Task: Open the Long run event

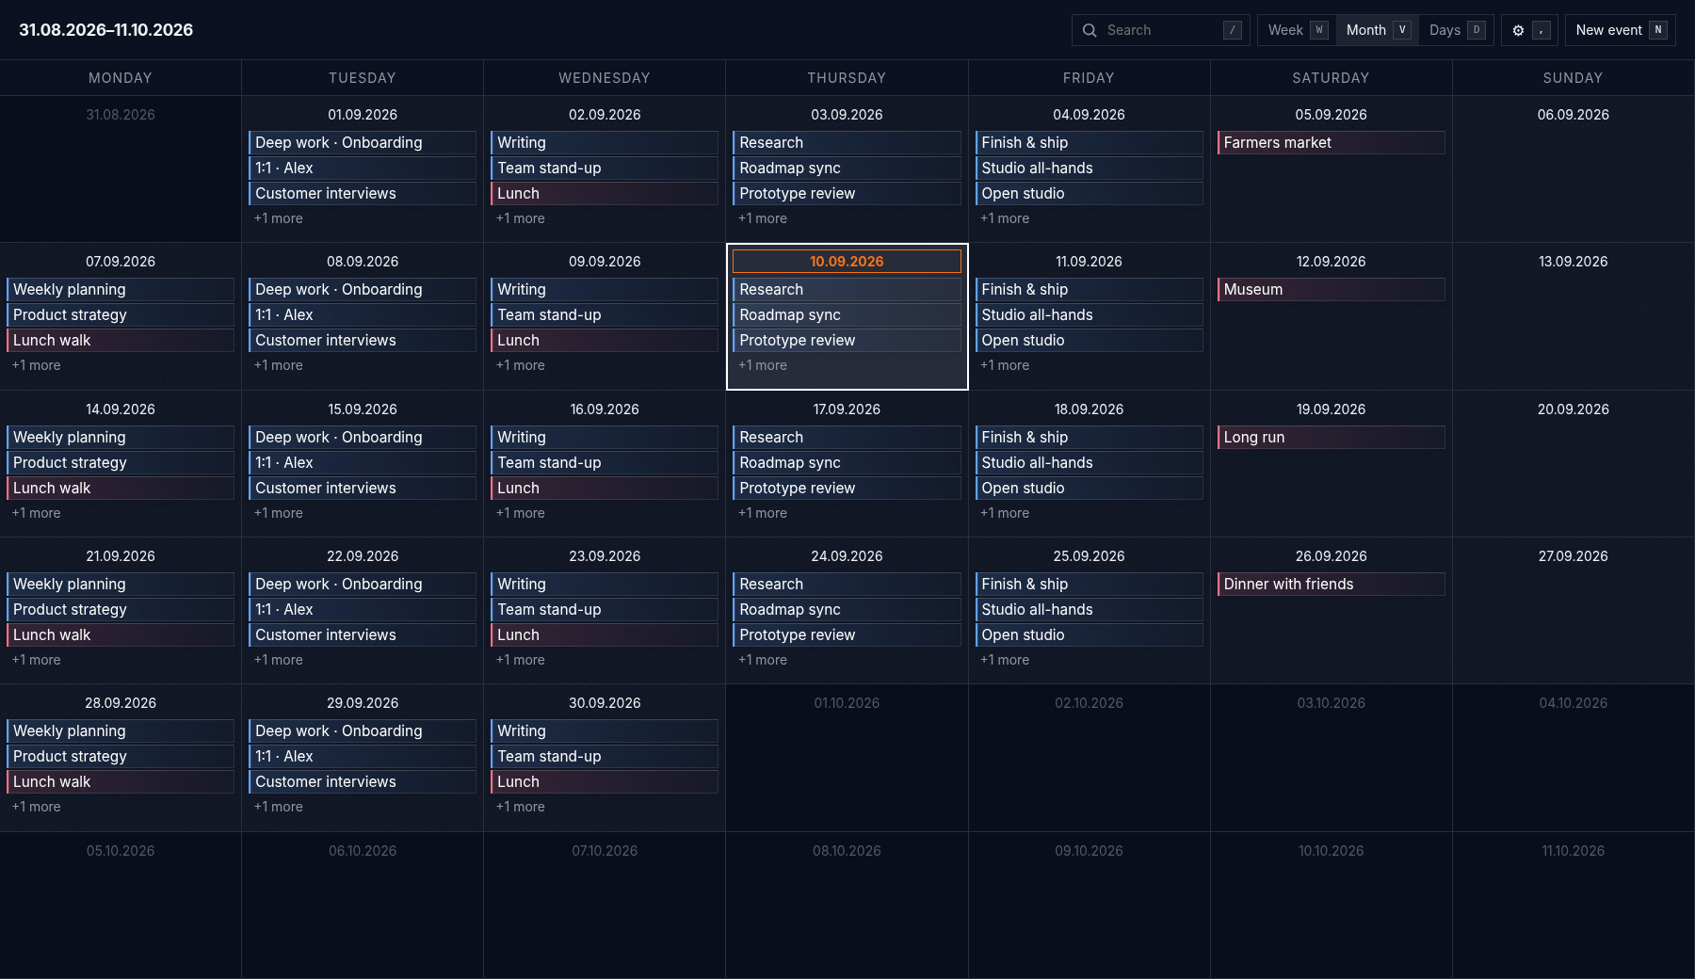Action: 1332,437
